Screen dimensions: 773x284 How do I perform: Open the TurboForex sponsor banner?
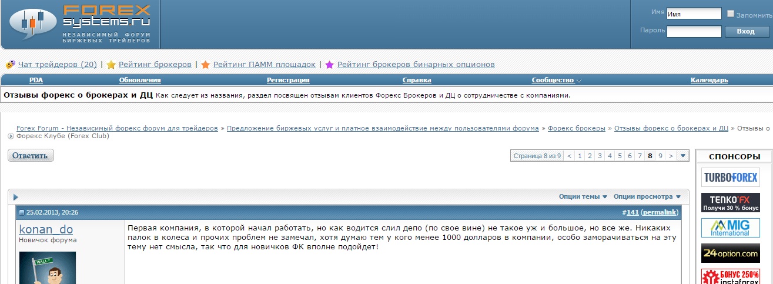pyautogui.click(x=731, y=177)
